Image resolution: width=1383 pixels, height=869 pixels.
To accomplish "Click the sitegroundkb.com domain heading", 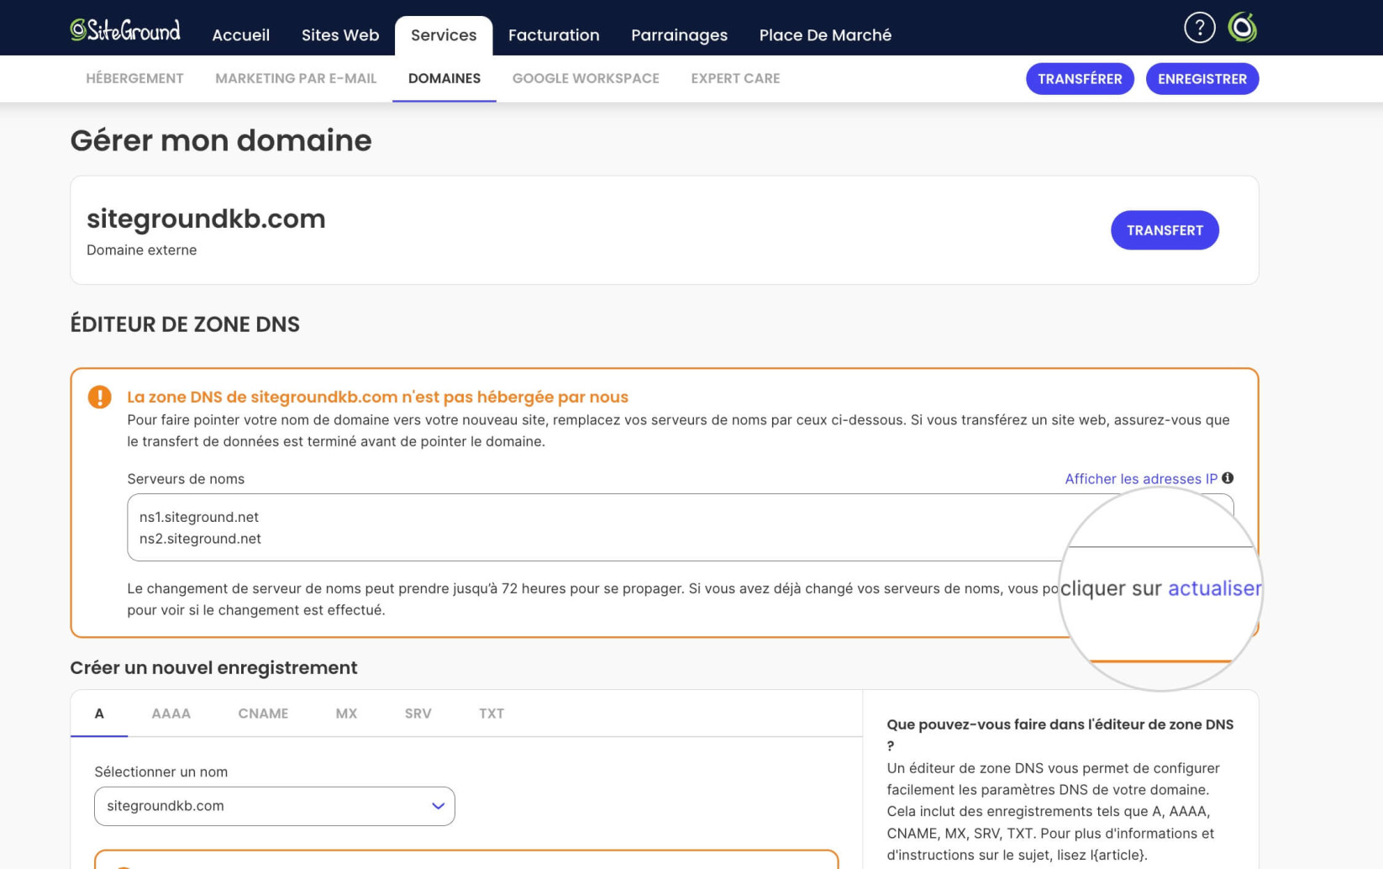I will tap(206, 219).
